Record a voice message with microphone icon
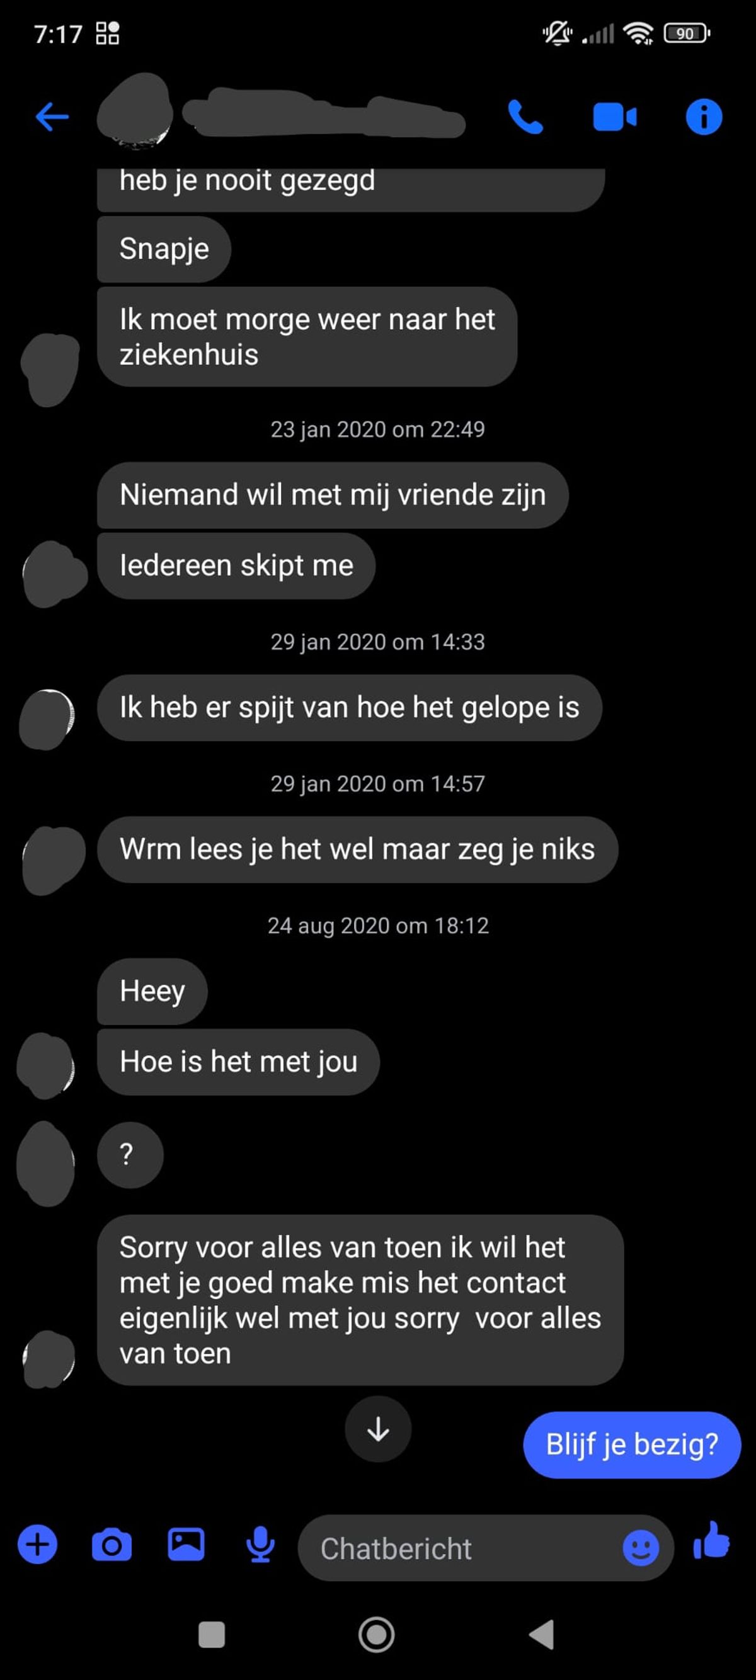Image resolution: width=756 pixels, height=1680 pixels. [260, 1545]
